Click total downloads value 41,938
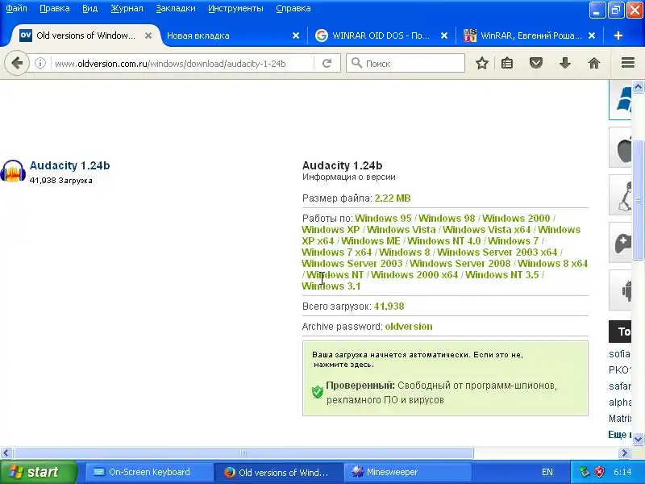Screen dimensions: 645x484 click(x=389, y=307)
